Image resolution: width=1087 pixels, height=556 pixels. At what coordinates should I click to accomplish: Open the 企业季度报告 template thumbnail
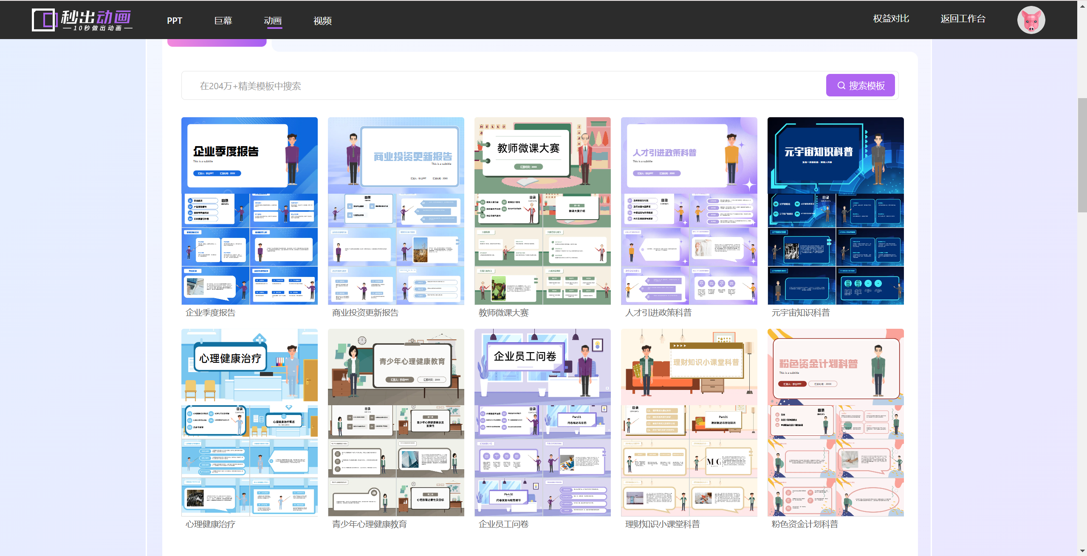[249, 211]
